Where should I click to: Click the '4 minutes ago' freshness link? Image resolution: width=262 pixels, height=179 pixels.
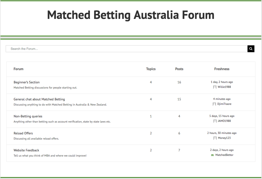coord(222,99)
